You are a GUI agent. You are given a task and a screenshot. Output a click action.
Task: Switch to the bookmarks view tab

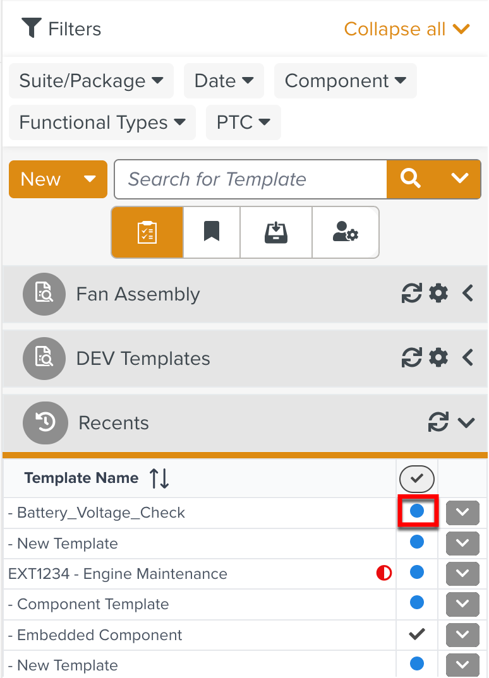pos(212,232)
